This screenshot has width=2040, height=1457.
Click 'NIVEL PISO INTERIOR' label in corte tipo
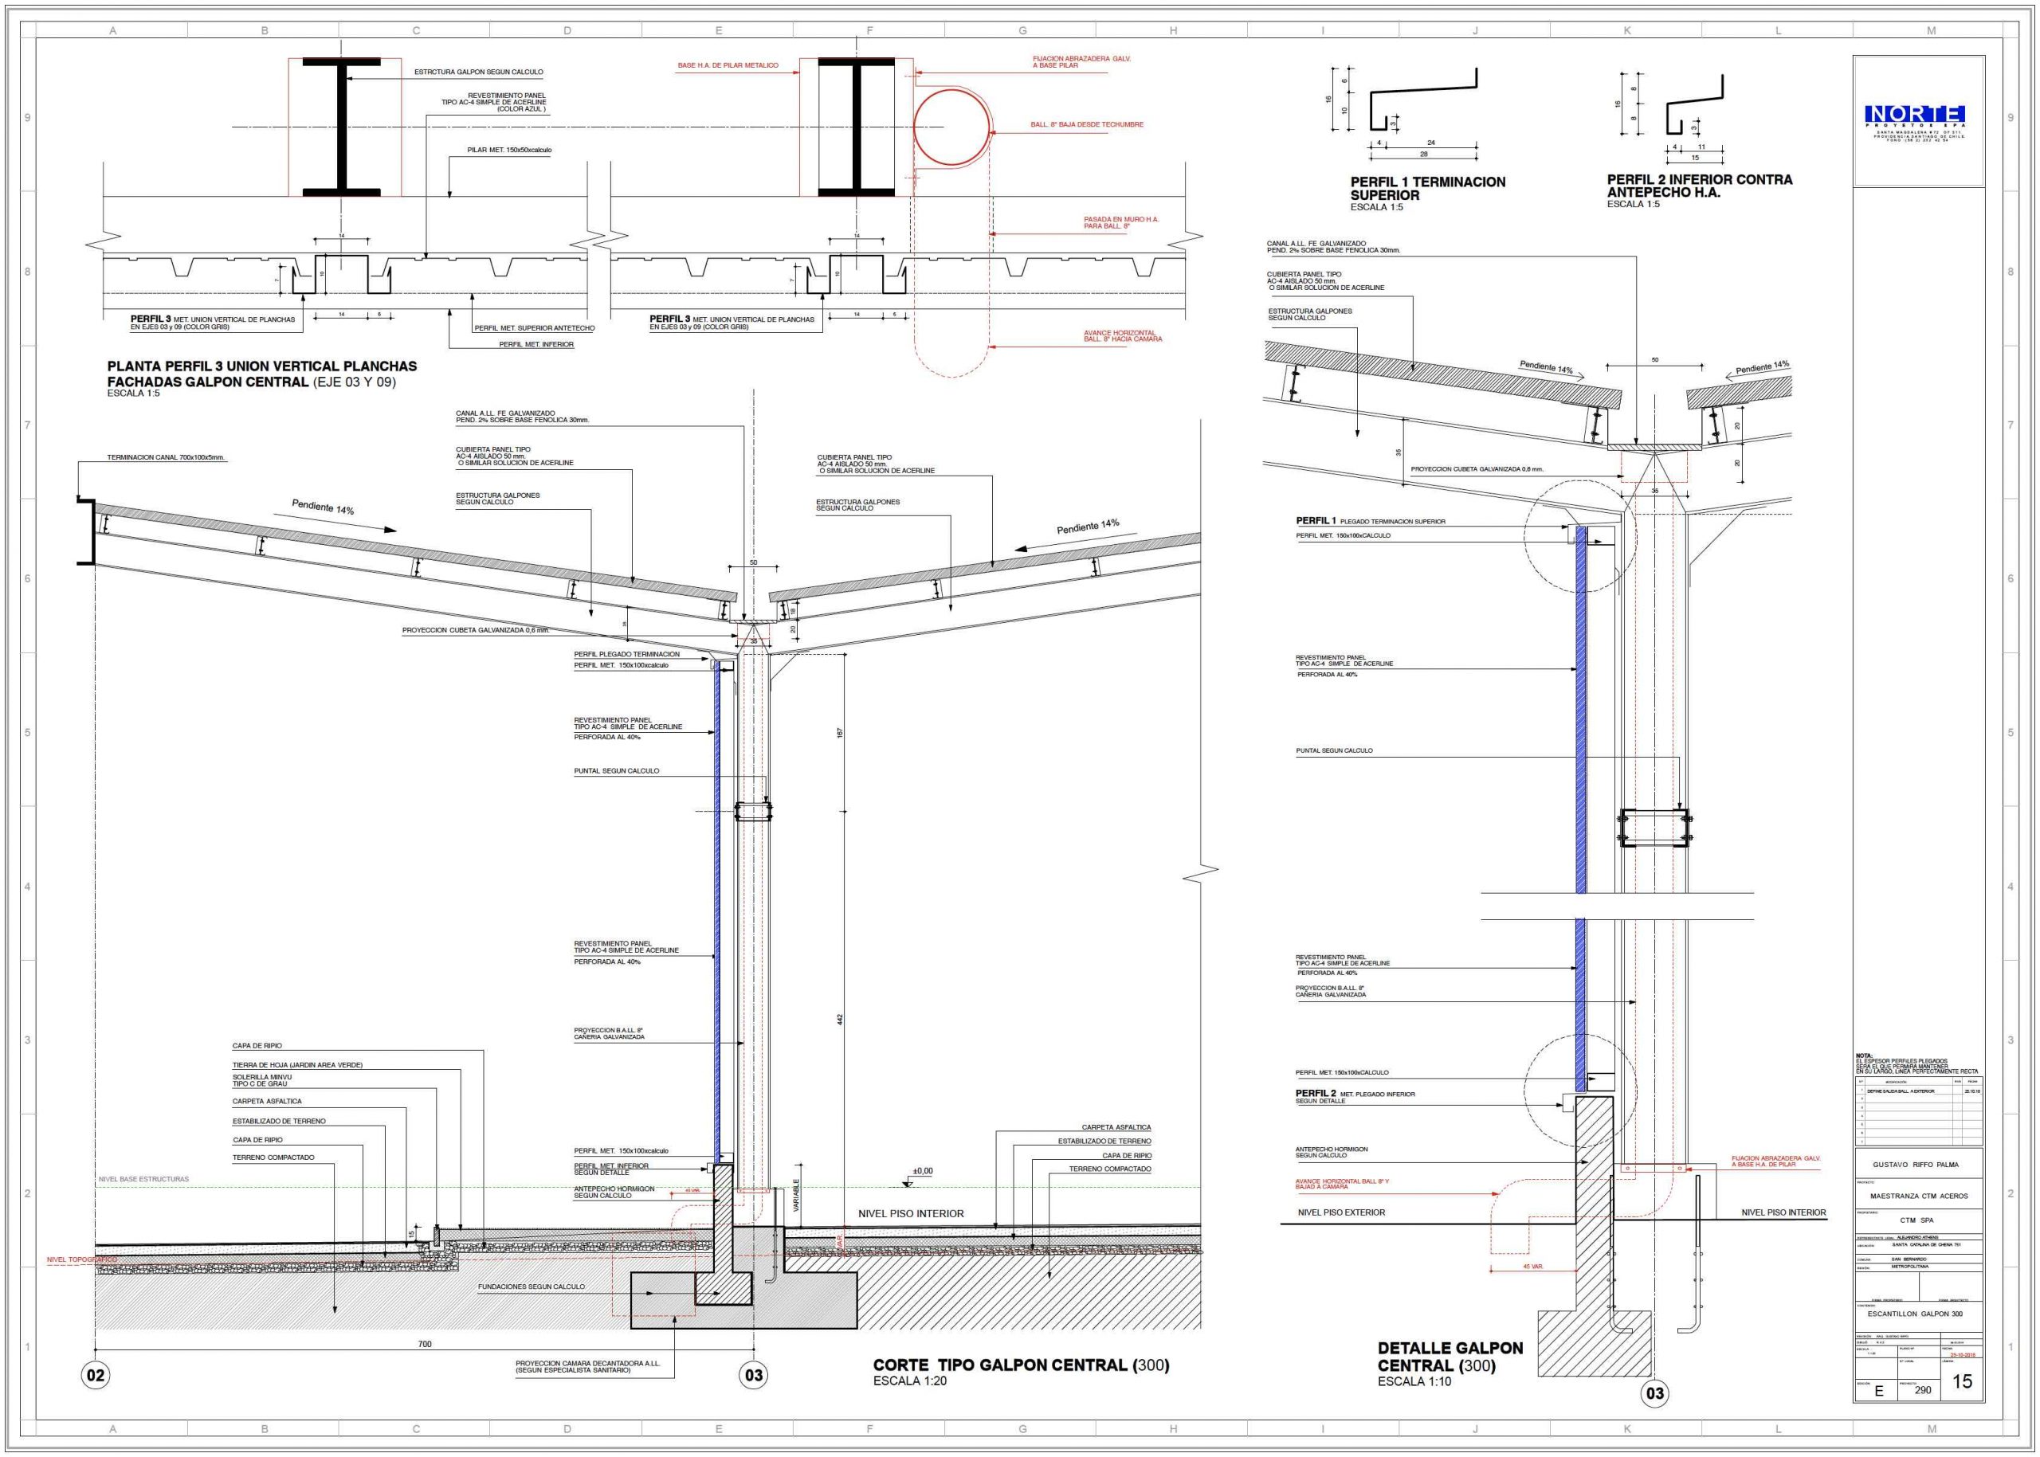[910, 1213]
